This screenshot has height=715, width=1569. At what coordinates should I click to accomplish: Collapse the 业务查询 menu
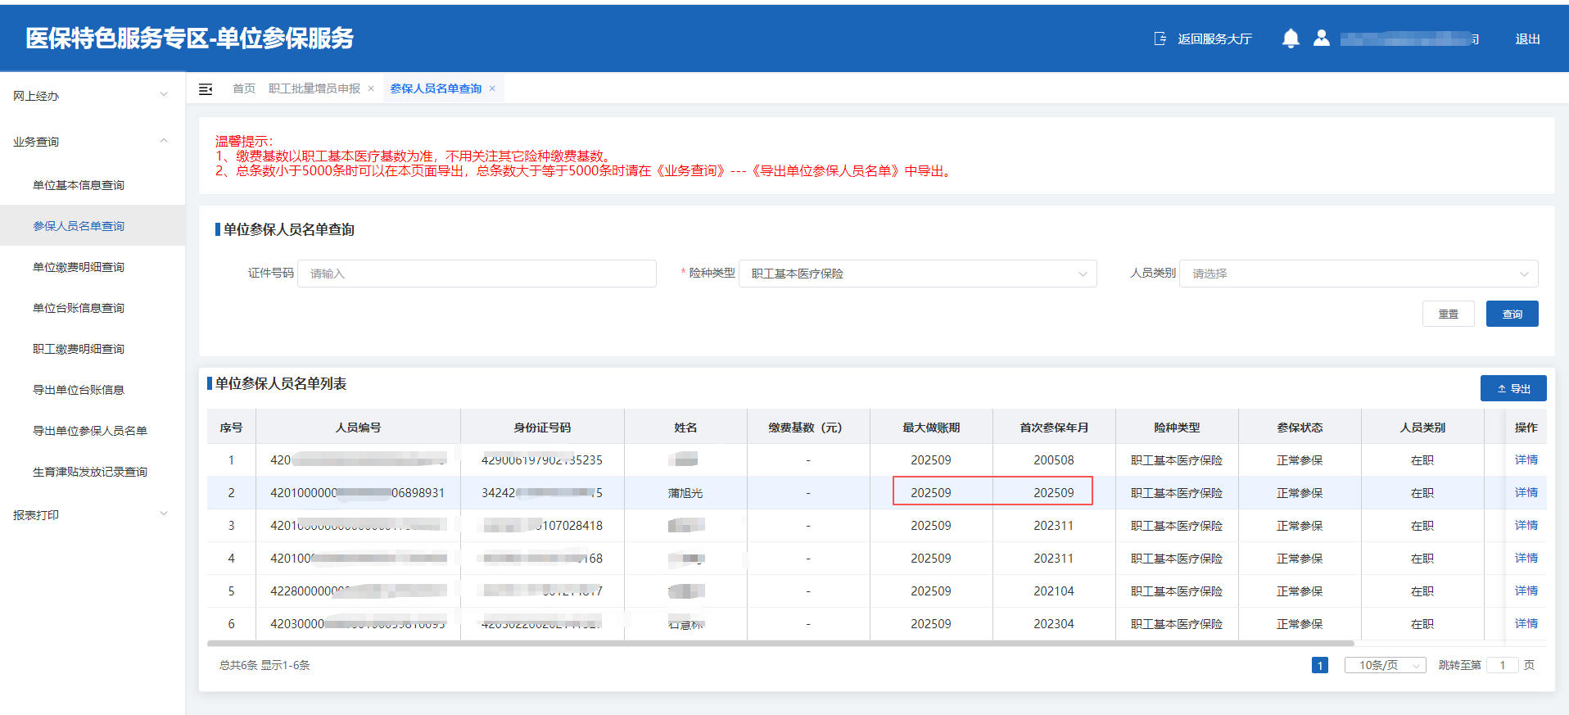click(x=93, y=142)
